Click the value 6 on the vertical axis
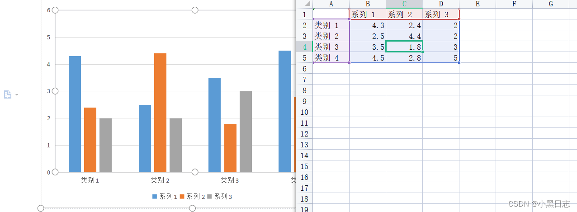 (x=48, y=10)
